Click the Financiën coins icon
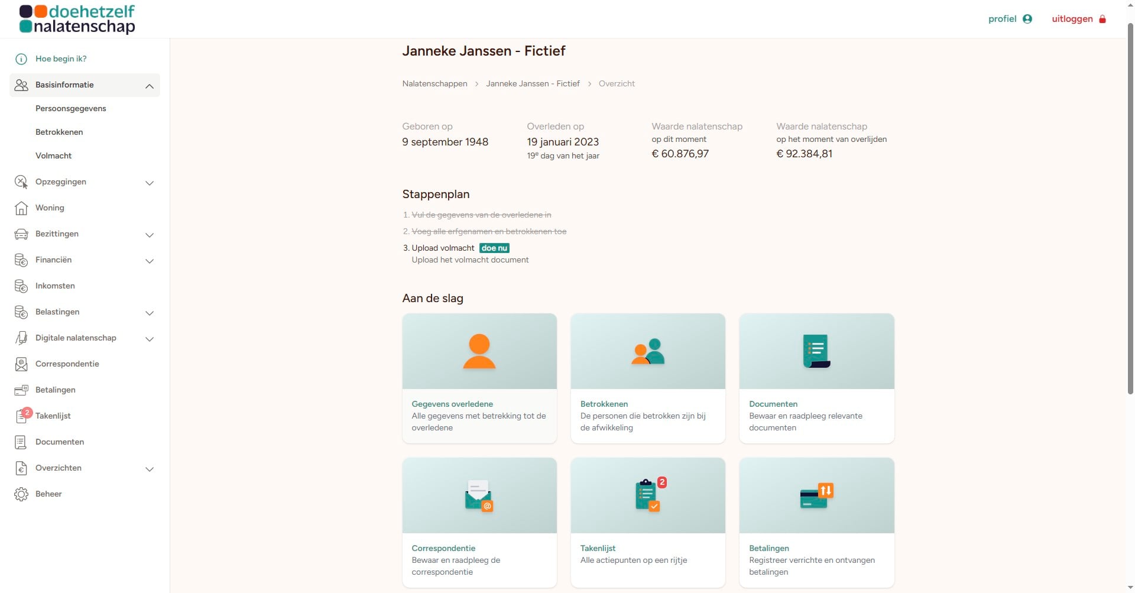The width and height of the screenshot is (1135, 593). click(x=21, y=260)
